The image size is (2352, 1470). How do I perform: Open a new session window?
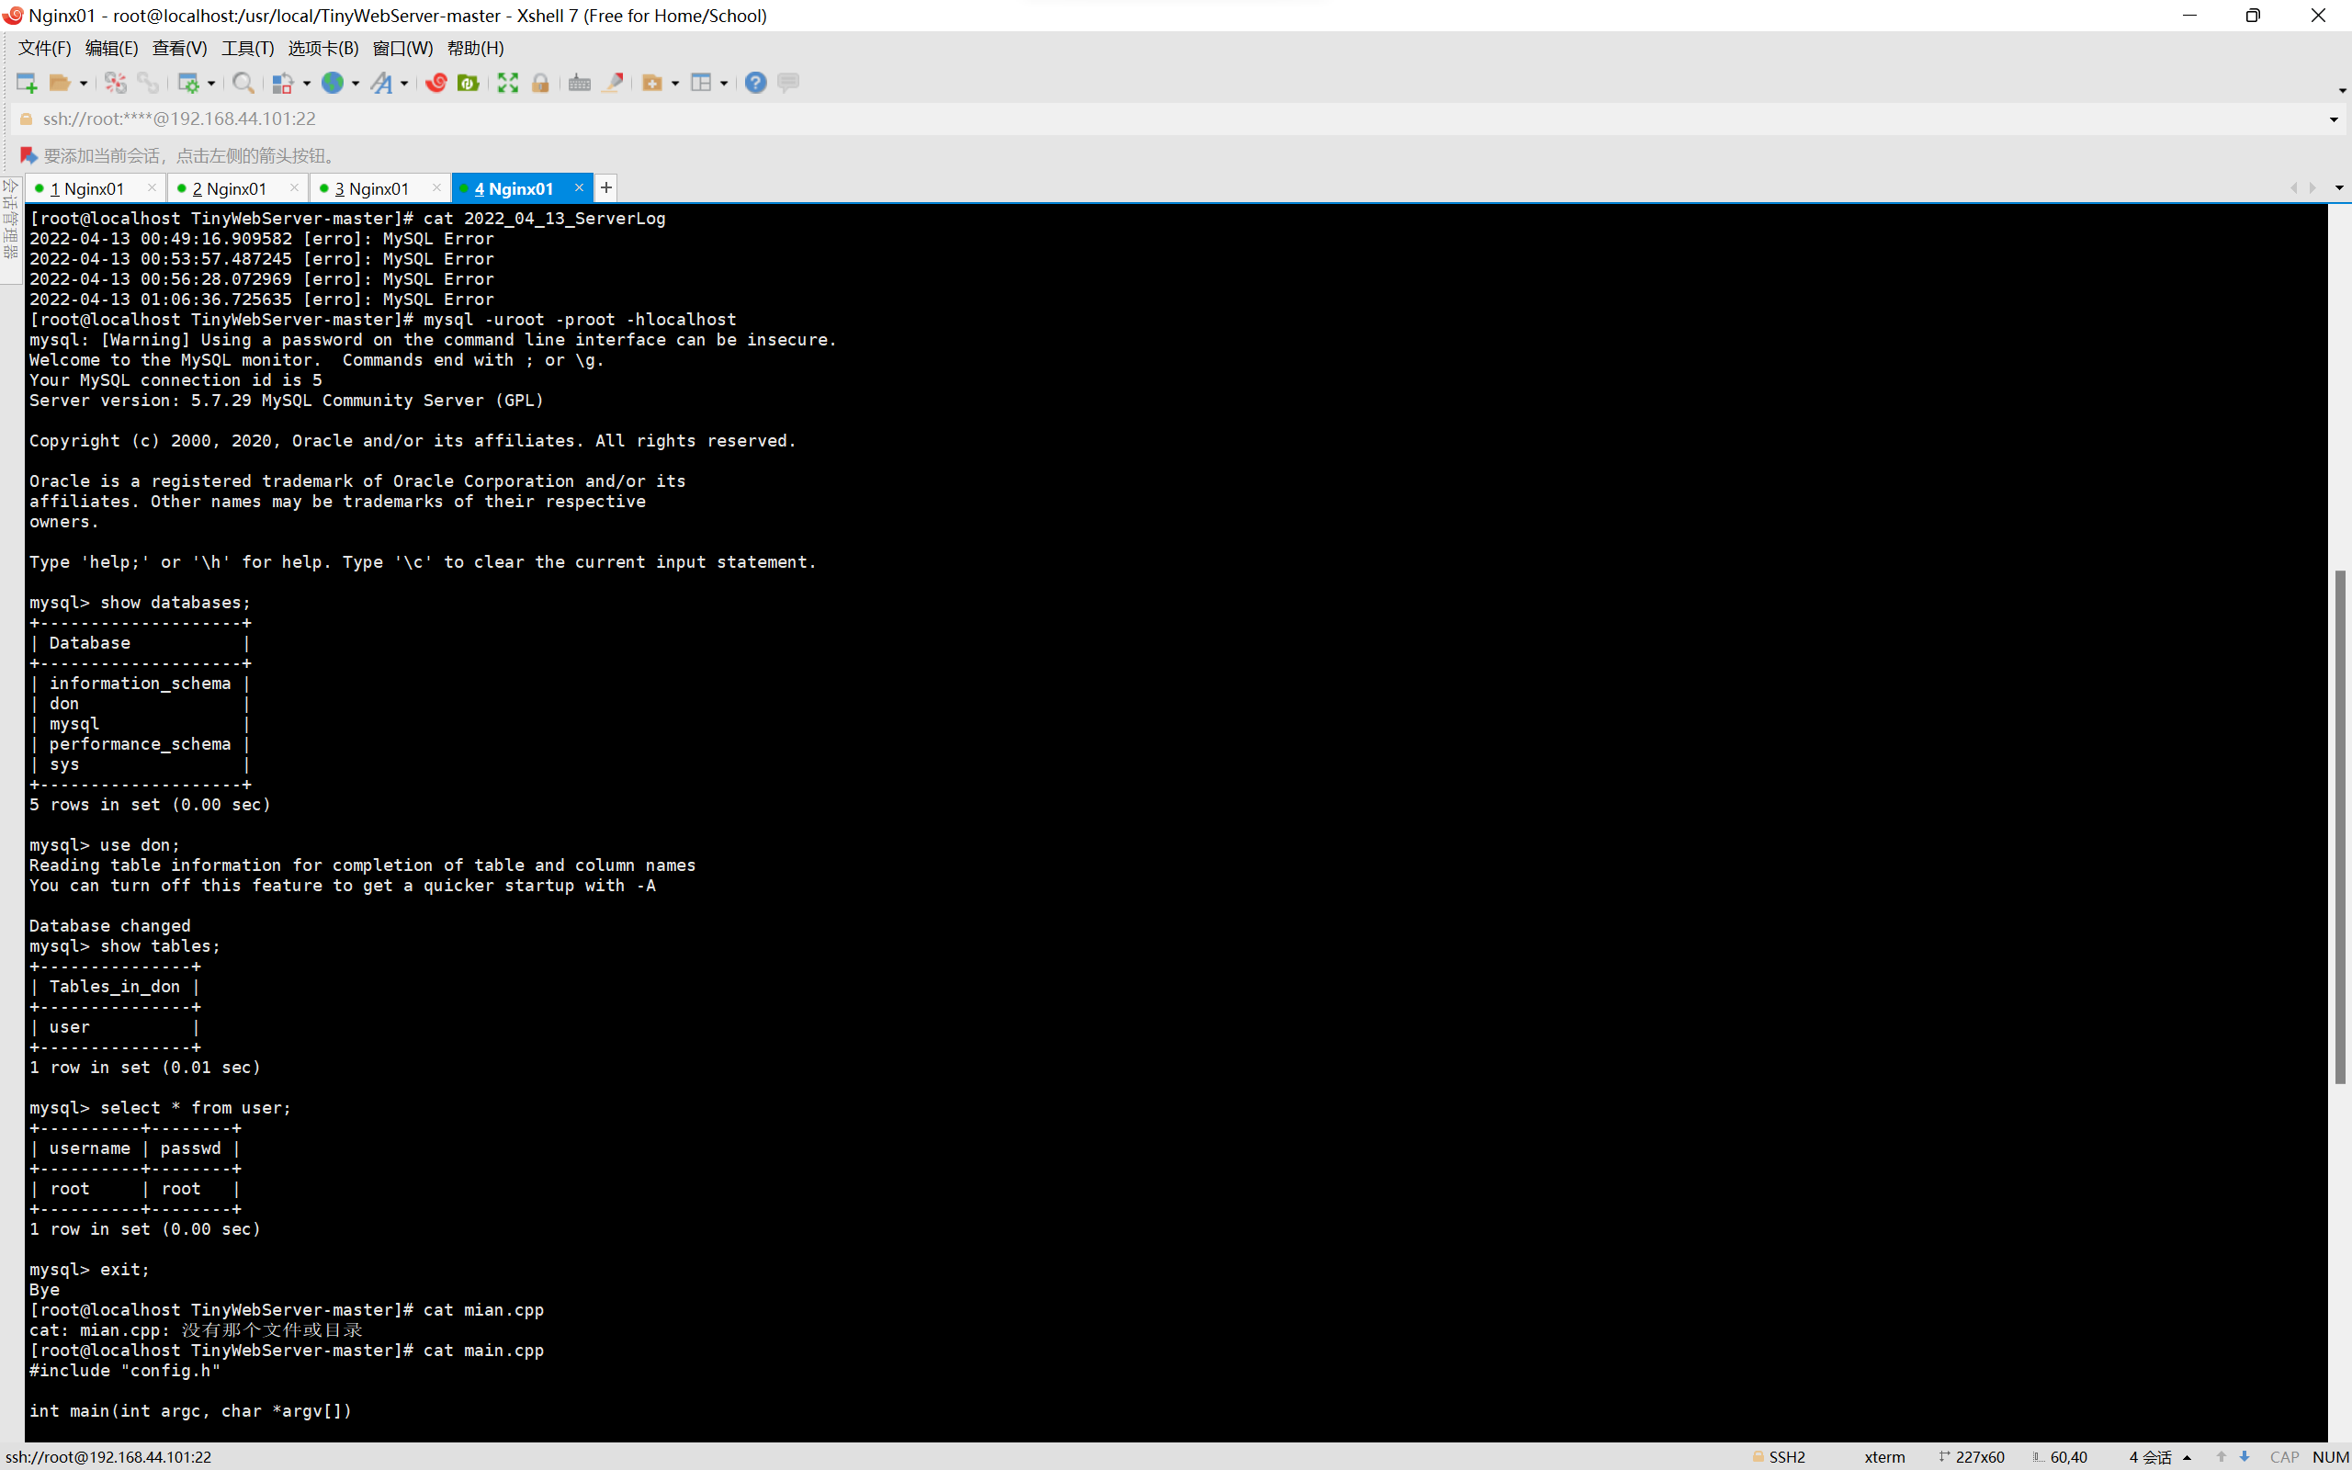pyautogui.click(x=27, y=83)
